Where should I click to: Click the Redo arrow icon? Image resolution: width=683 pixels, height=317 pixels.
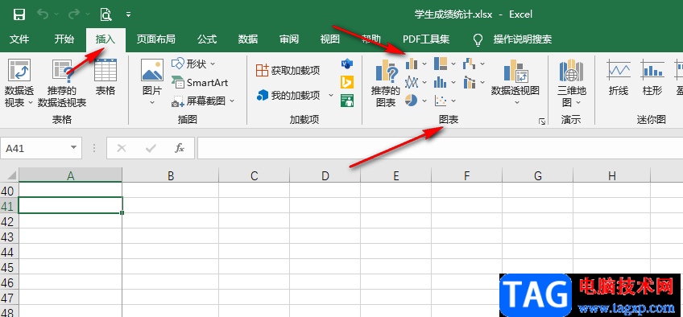(74, 14)
